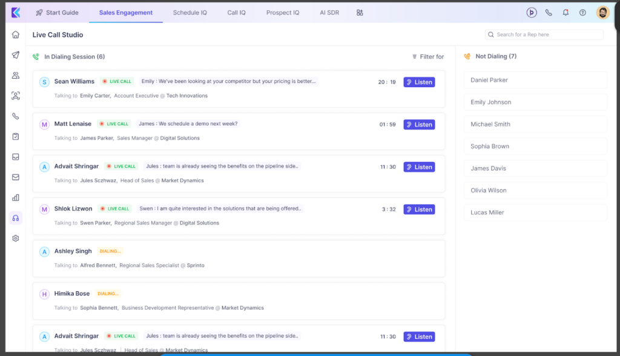Open the contacts people icon in sidebar
620x356 pixels.
[x=16, y=76]
